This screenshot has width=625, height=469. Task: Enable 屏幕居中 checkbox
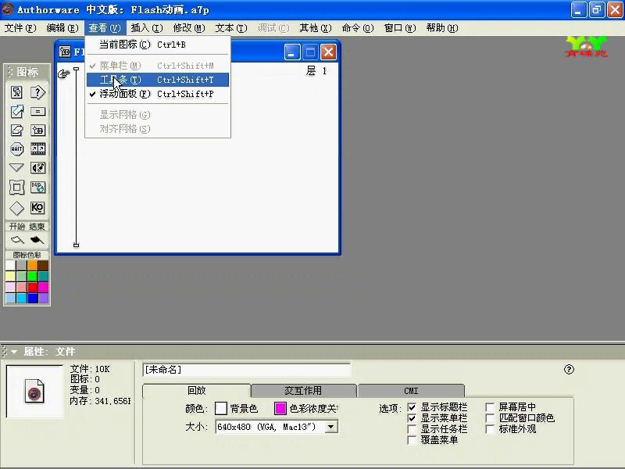490,407
